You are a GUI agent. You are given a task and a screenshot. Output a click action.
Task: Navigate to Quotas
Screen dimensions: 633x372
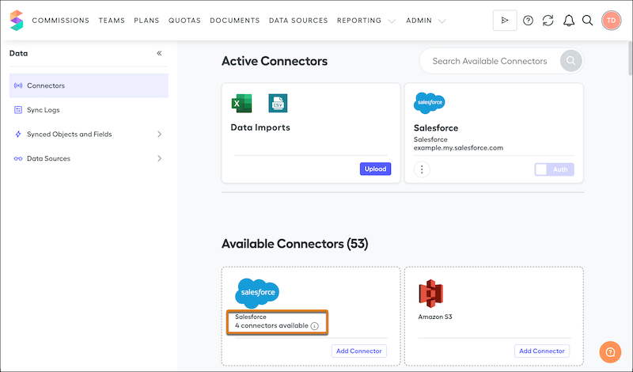pos(184,21)
